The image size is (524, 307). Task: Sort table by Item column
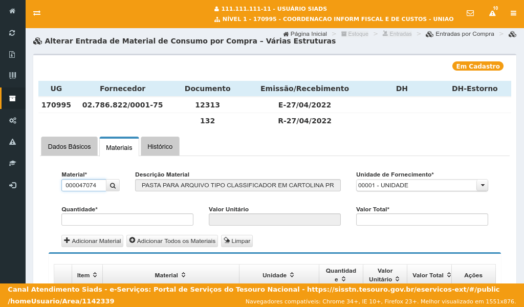click(x=87, y=275)
